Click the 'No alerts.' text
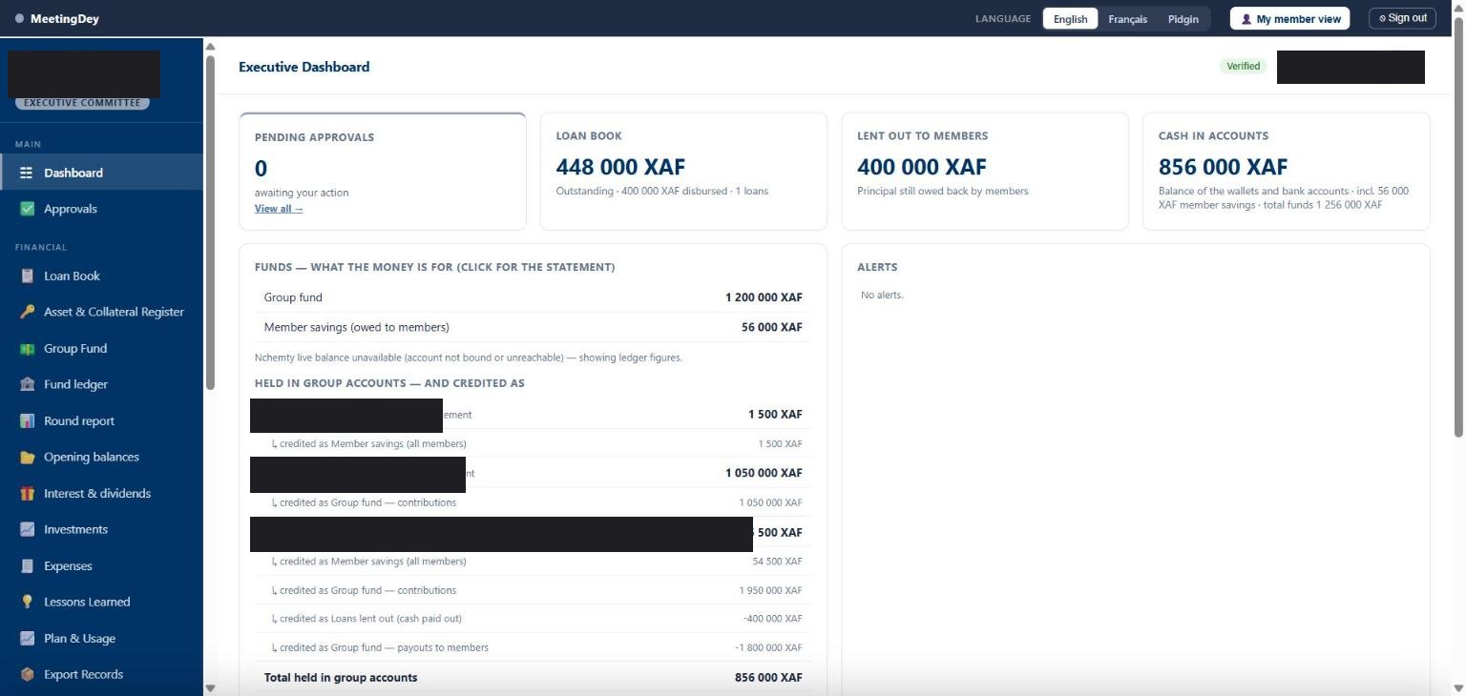This screenshot has width=1466, height=696. [x=882, y=296]
